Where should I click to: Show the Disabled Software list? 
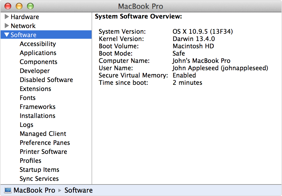click(x=46, y=80)
